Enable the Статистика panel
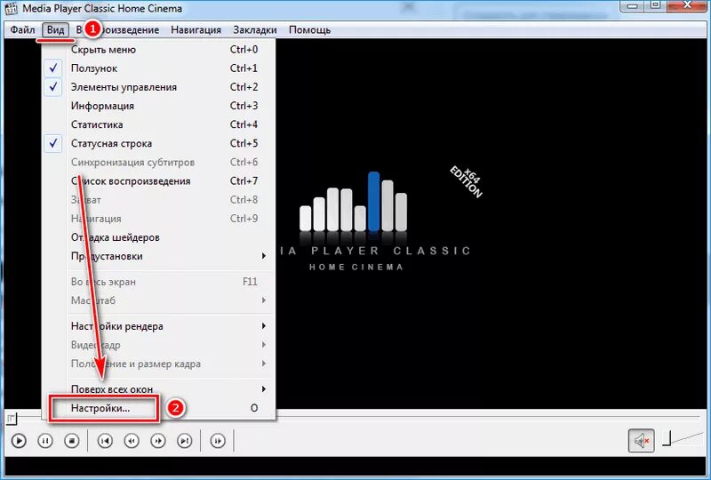Viewport: 711px width, 480px height. (159, 124)
